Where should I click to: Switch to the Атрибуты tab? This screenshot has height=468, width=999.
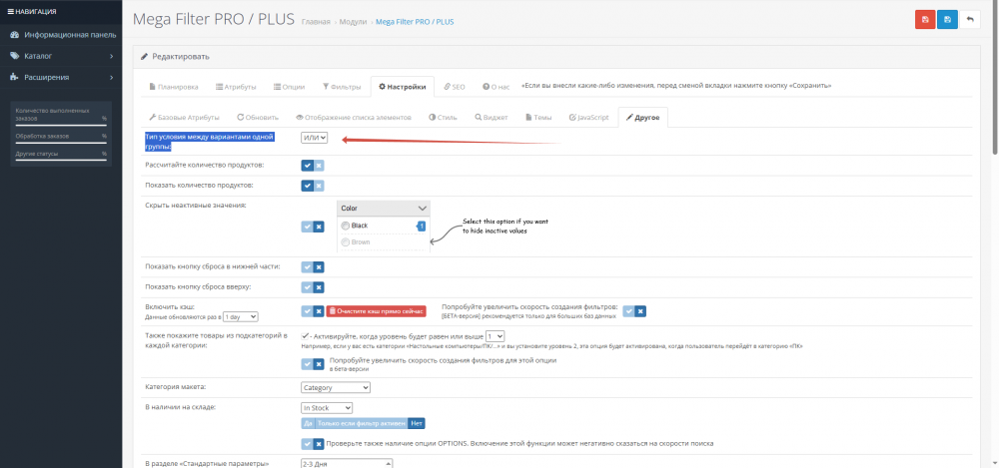[236, 87]
